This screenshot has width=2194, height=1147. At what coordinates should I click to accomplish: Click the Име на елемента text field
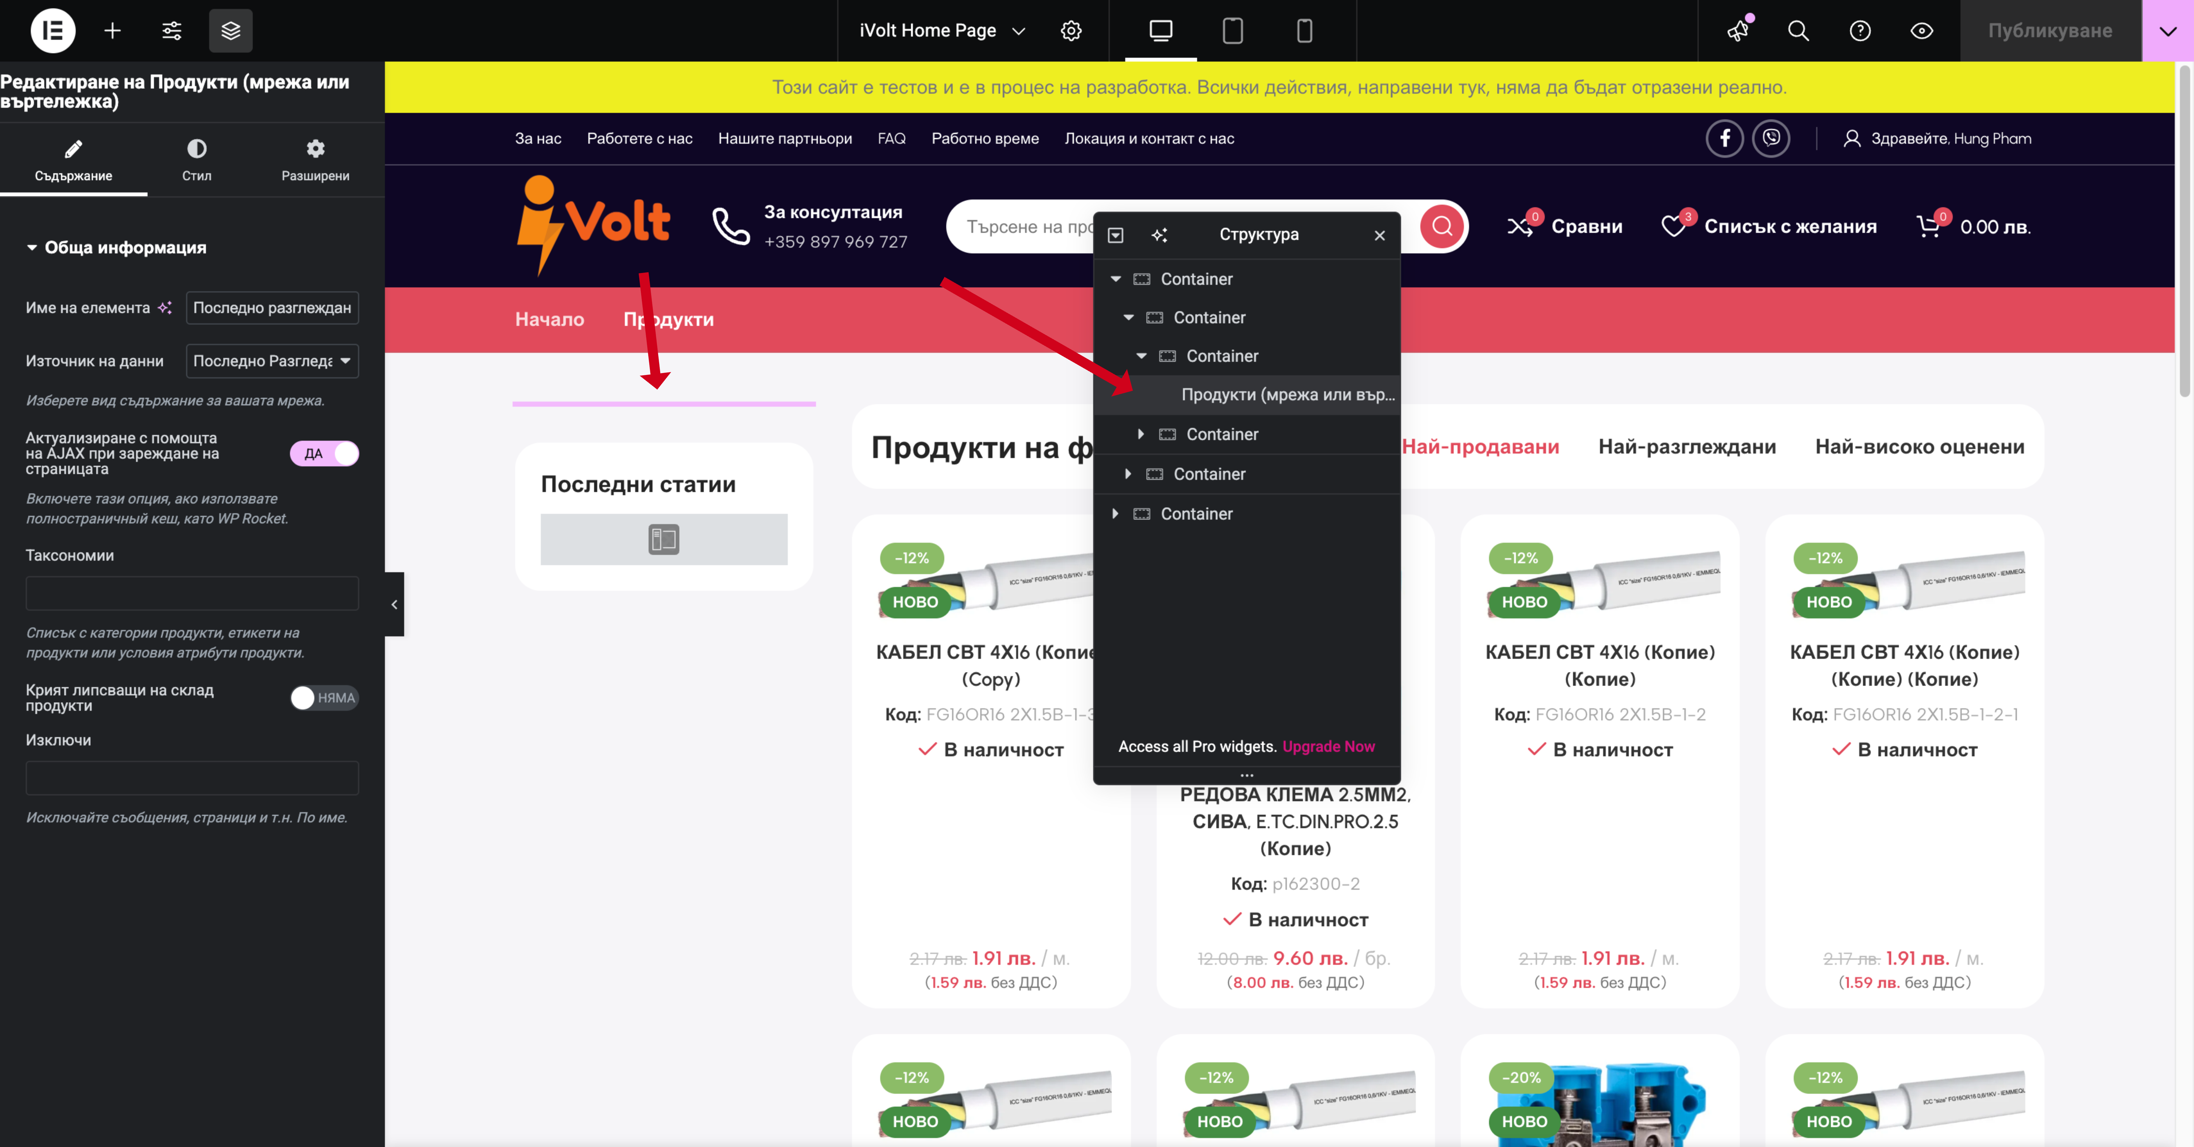pos(273,307)
